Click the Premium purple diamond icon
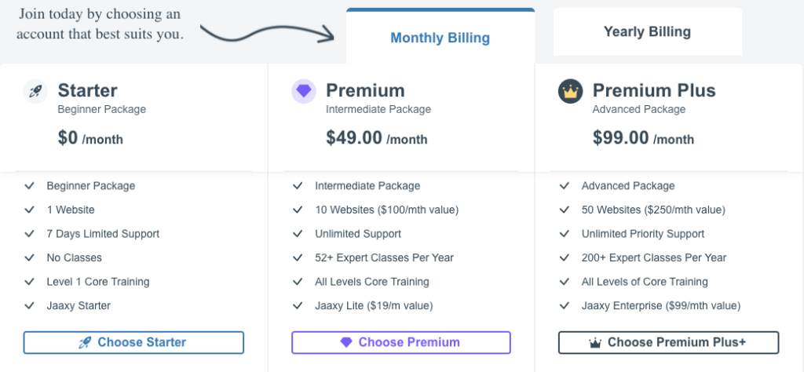804x372 pixels. coord(304,91)
